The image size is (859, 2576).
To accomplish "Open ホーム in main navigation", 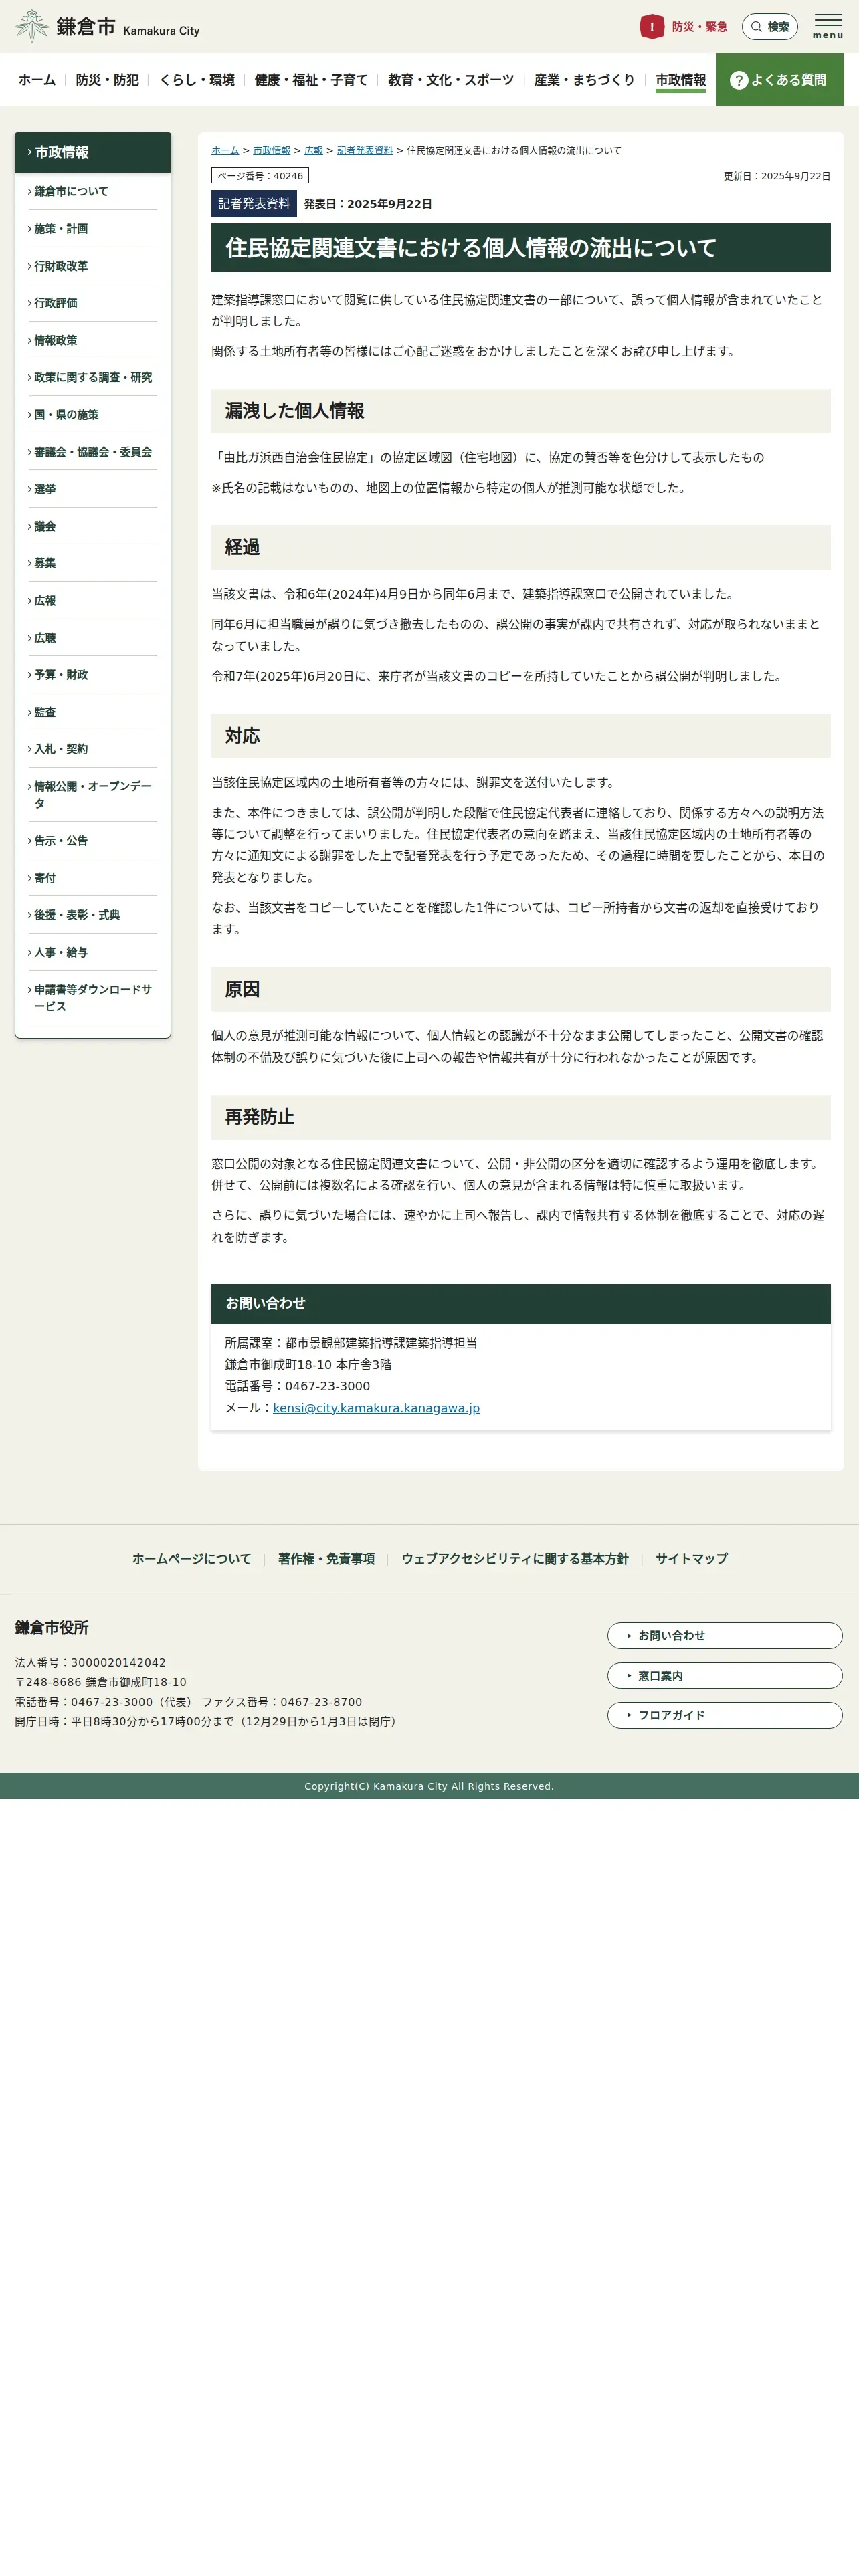I will pos(37,80).
